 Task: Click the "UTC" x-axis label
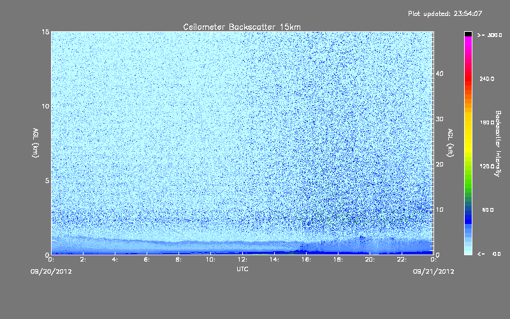coord(242,269)
